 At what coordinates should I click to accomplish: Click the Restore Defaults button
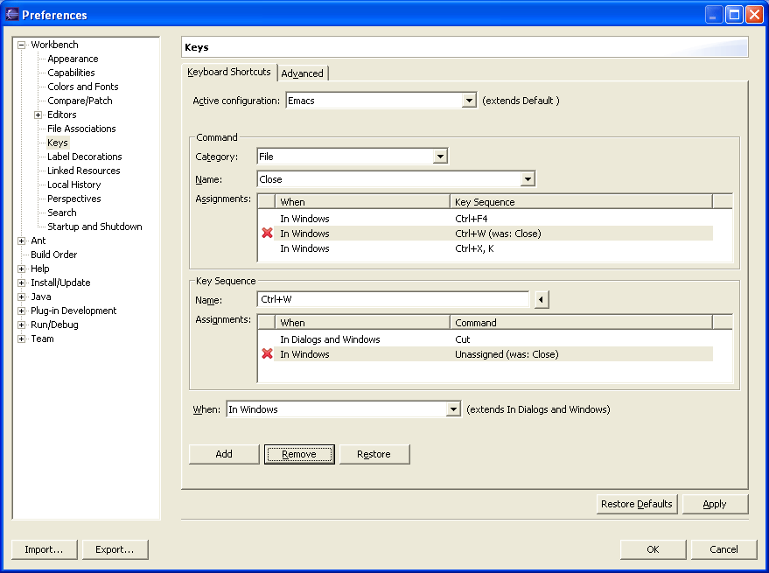(x=637, y=504)
